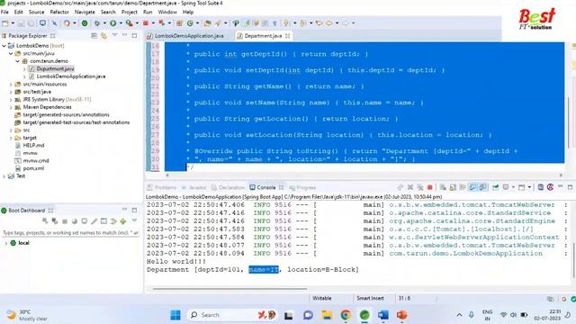Expand the JRE System Library node
The width and height of the screenshot is (576, 324).
[11, 99]
